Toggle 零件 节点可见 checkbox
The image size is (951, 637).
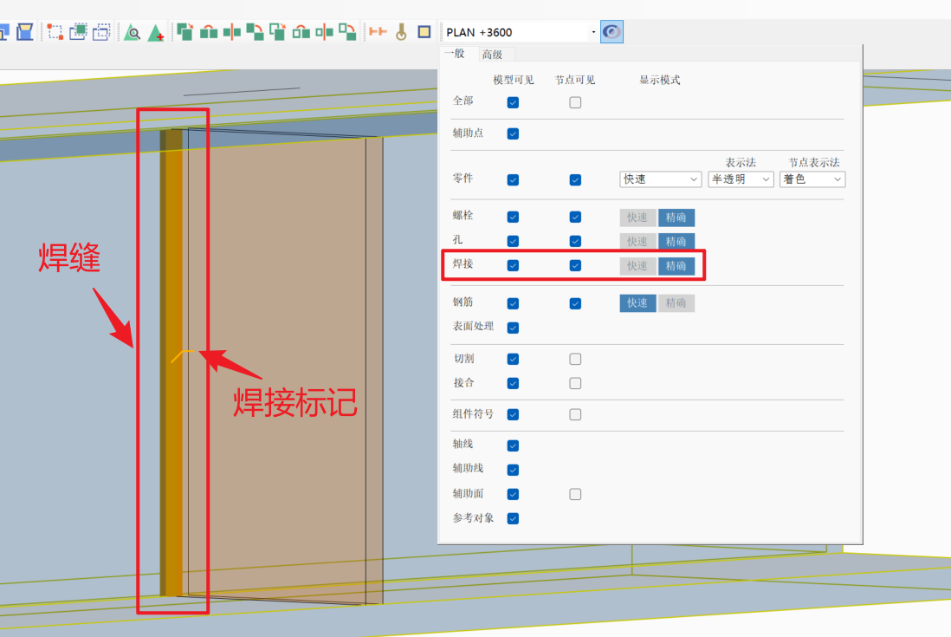pos(576,179)
